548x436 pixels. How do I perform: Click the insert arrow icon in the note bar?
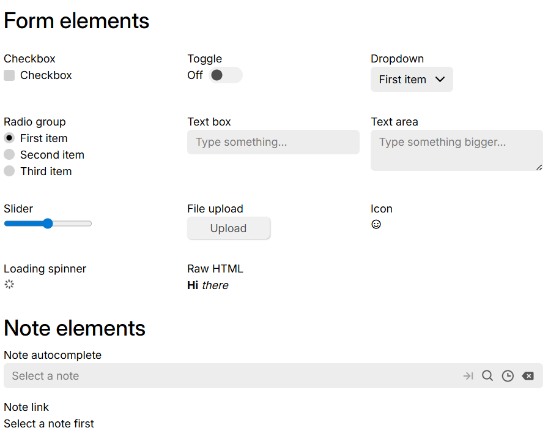468,375
